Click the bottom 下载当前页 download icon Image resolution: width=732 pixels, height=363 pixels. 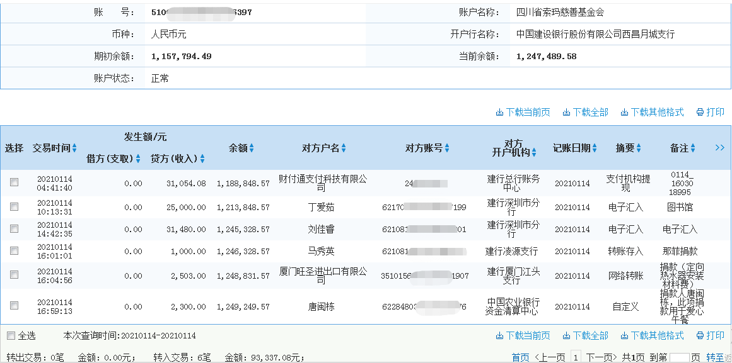coord(498,336)
